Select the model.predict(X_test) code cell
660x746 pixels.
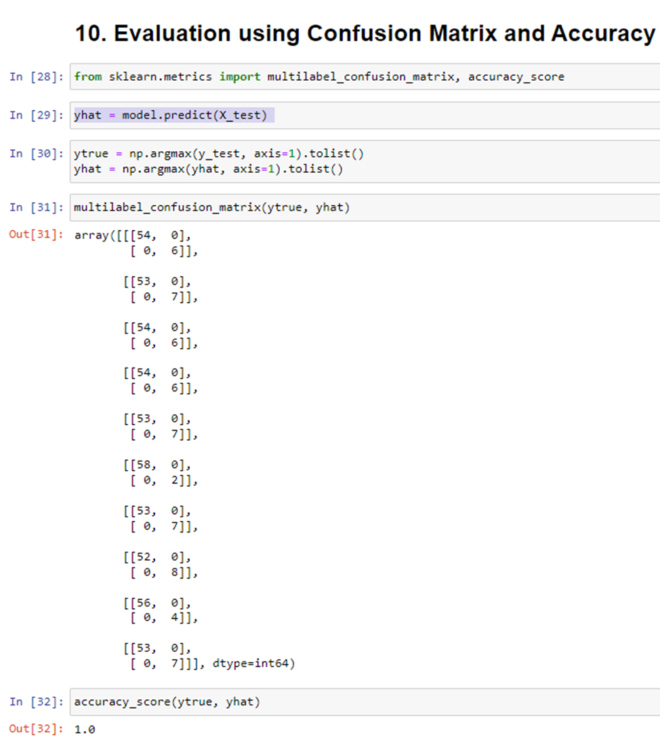(x=365, y=115)
